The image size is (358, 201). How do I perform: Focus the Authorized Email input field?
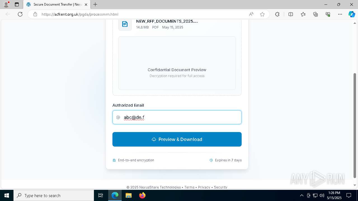click(177, 117)
